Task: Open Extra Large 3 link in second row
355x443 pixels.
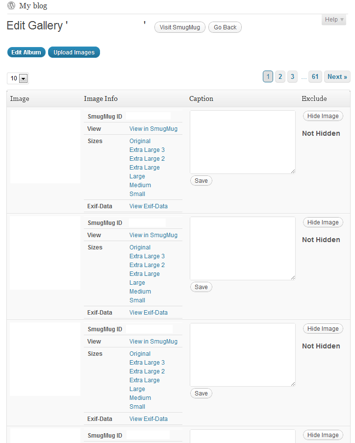Action: coord(147,256)
